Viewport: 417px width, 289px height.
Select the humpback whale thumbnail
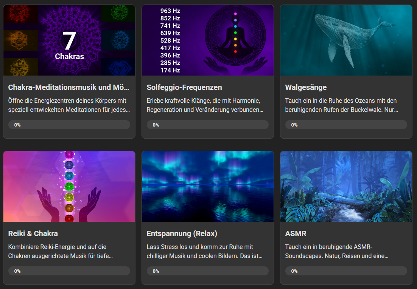point(346,40)
